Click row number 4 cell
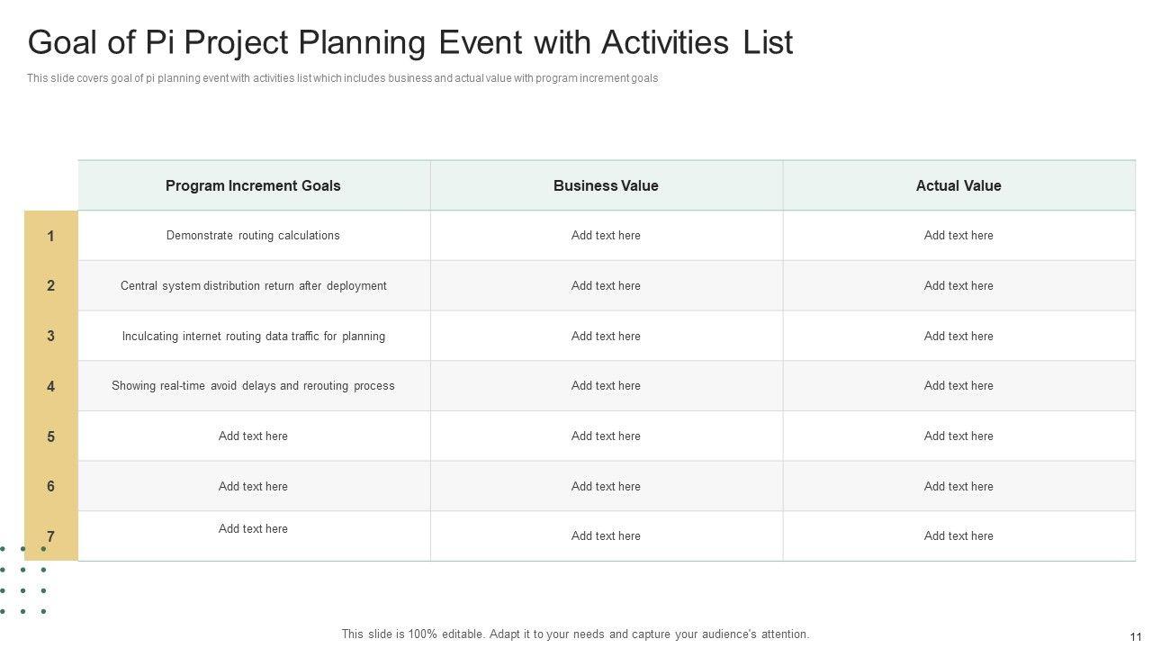 [51, 386]
